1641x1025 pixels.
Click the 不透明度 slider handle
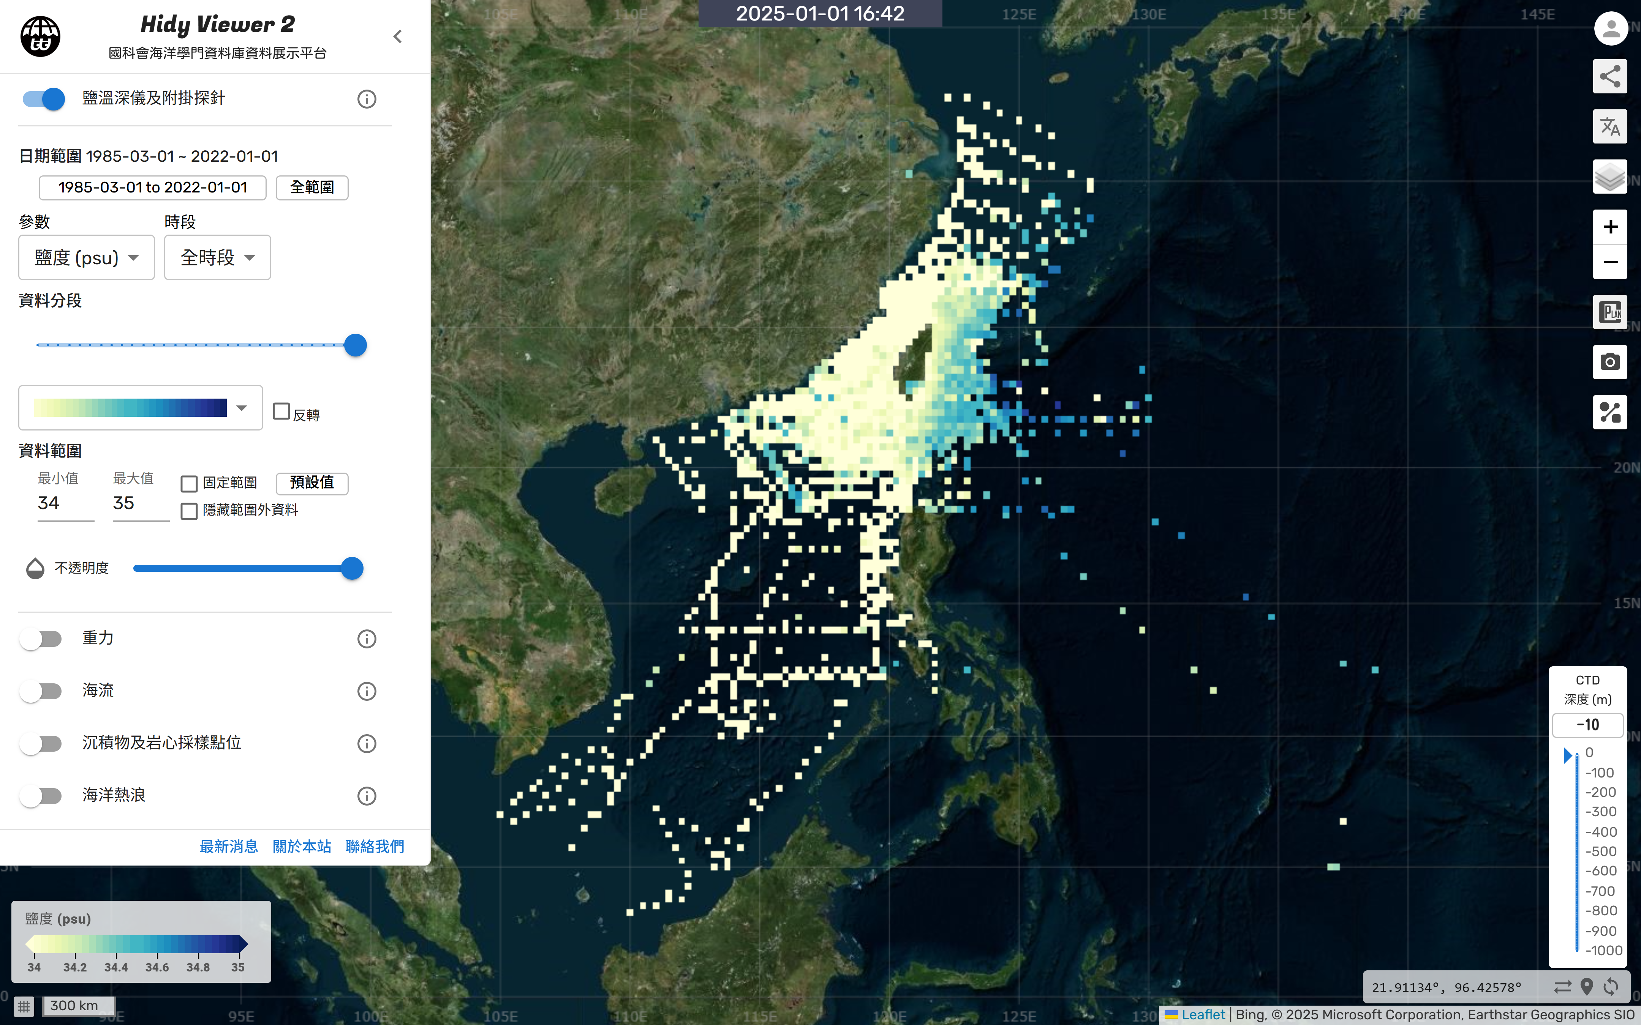[352, 568]
